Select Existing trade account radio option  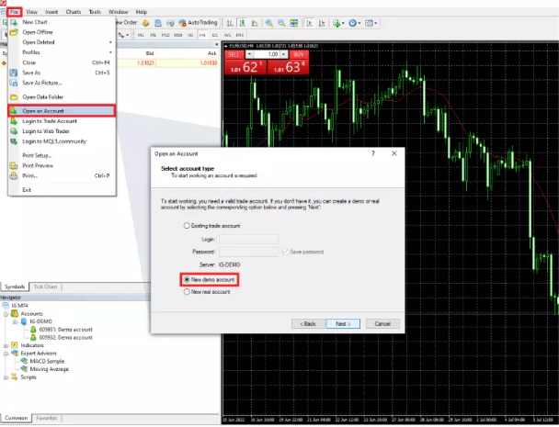(x=187, y=226)
